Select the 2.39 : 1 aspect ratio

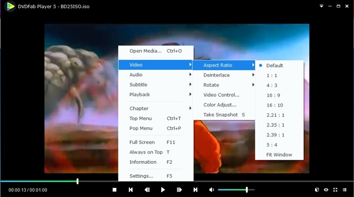coord(279,135)
